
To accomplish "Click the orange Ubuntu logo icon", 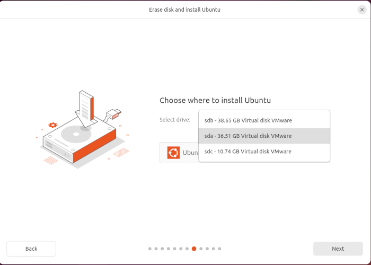I will point(173,153).
